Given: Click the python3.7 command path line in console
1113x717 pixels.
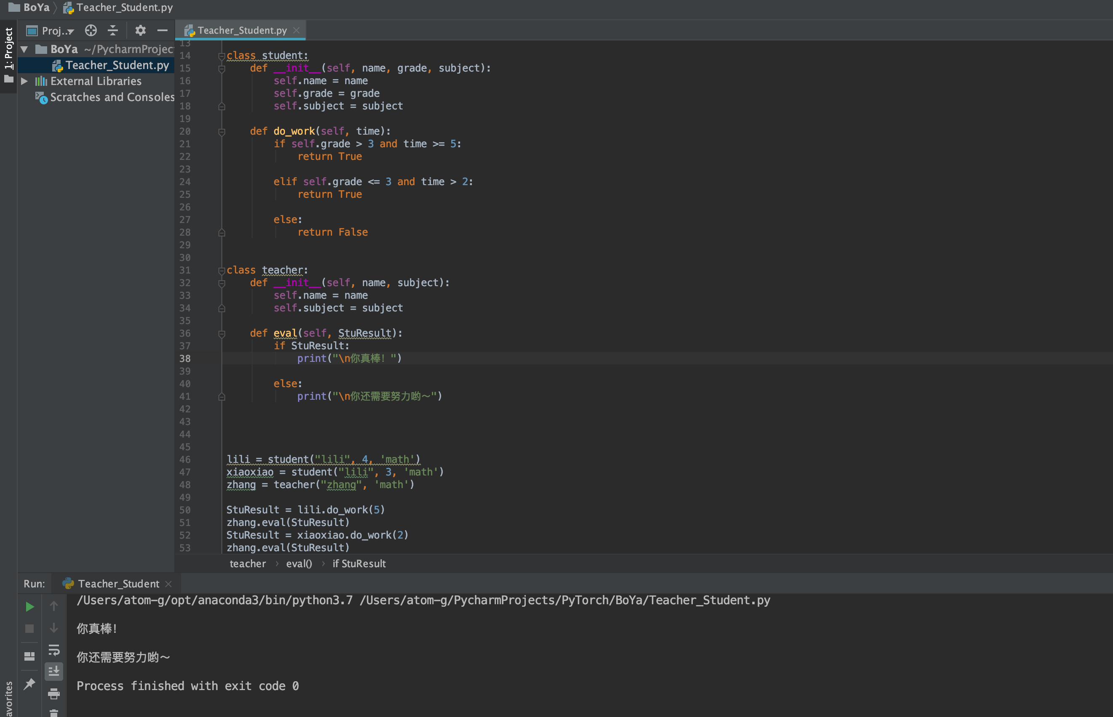Looking at the screenshot, I should (x=423, y=600).
